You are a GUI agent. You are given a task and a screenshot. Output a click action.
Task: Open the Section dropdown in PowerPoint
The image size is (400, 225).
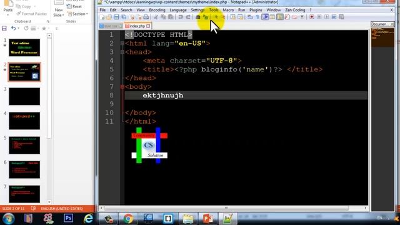77,14
